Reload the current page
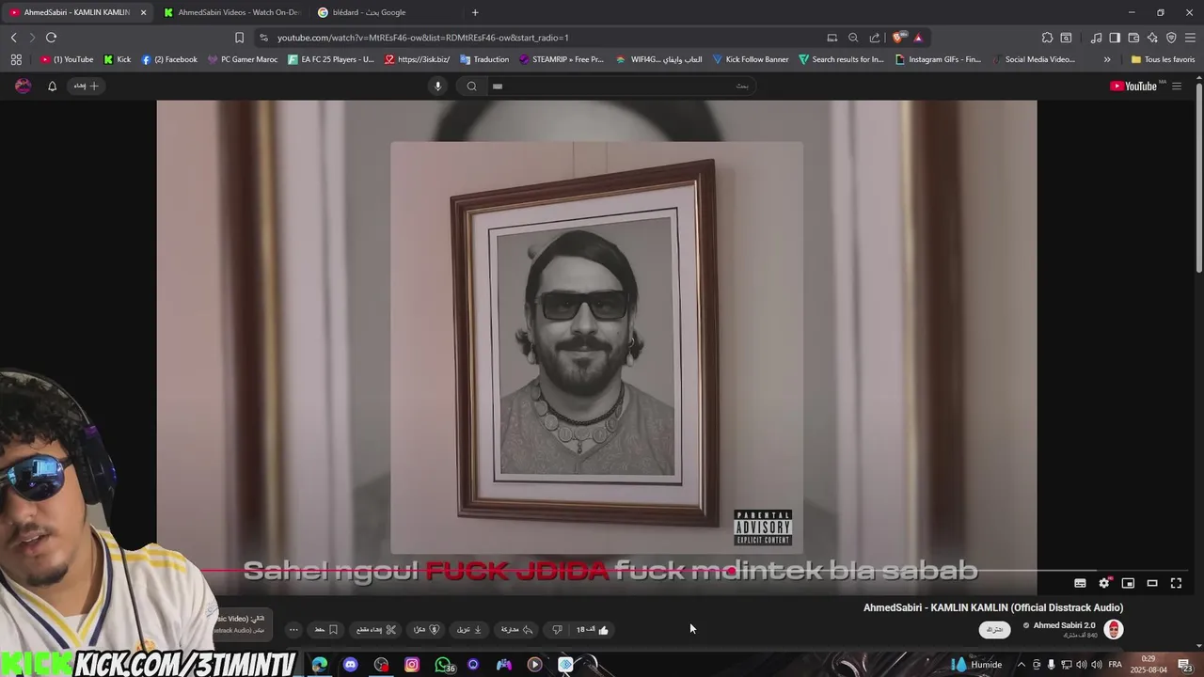Screen dimensions: 1204x677 click(51, 38)
